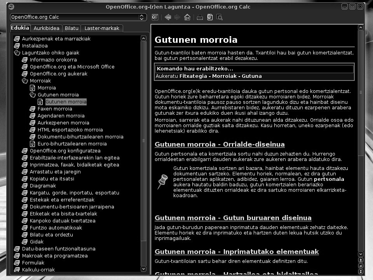Expand Kargatu, gorde, inportatu, esportatu book
The height and width of the screenshot is (280, 373).
70,193
